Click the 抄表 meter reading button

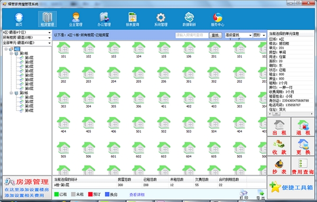click(x=279, y=166)
